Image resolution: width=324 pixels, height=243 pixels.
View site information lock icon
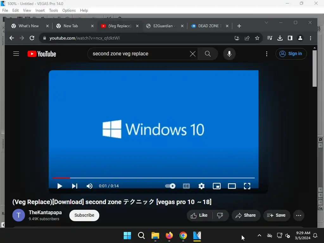click(44, 38)
